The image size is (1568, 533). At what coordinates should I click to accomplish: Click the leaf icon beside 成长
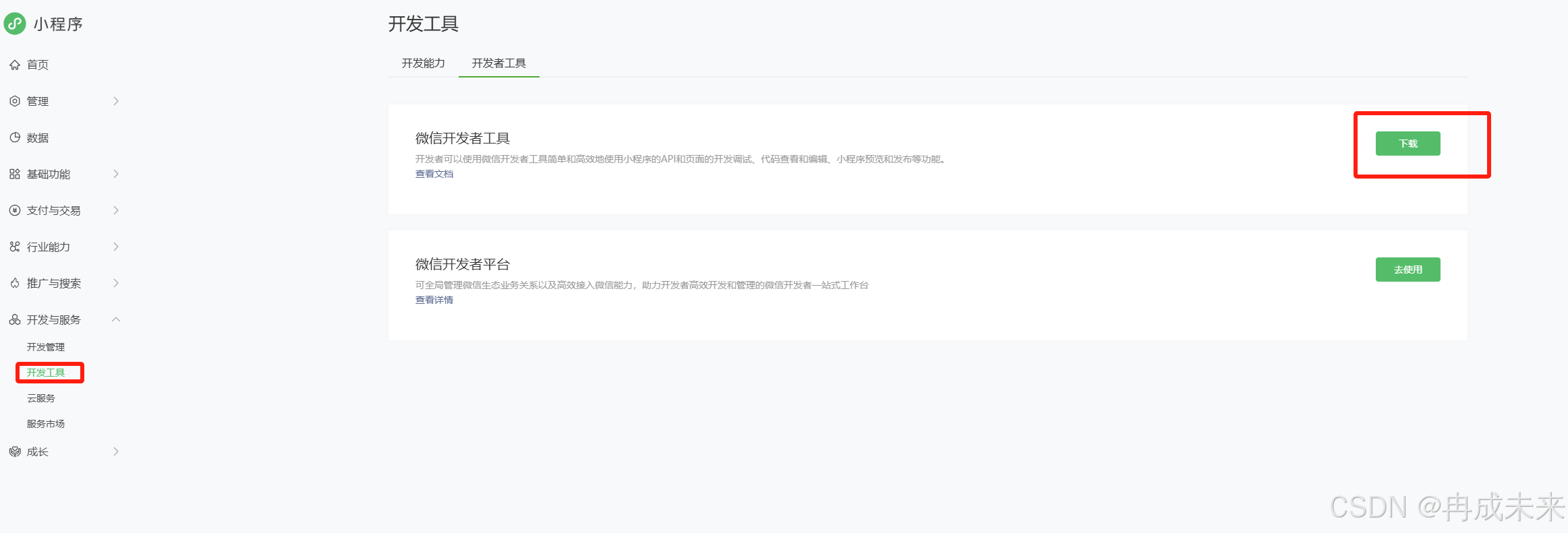tap(15, 451)
